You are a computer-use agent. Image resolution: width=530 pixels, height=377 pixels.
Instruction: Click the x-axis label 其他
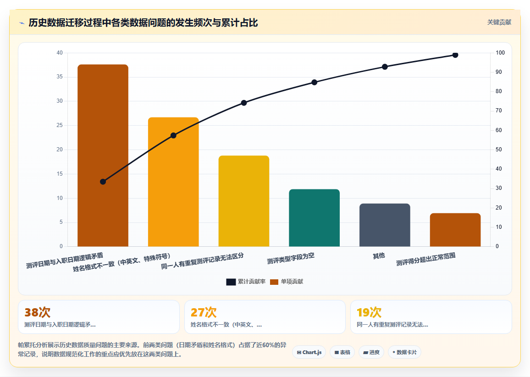(x=379, y=256)
